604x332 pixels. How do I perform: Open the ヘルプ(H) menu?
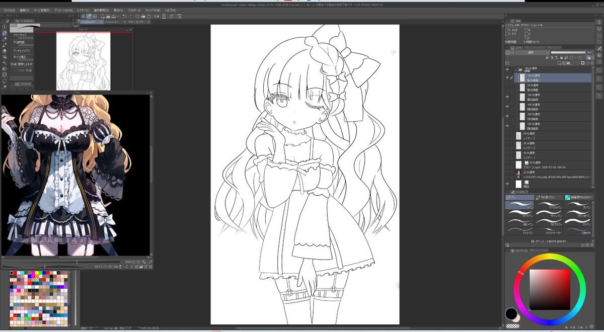170,10
